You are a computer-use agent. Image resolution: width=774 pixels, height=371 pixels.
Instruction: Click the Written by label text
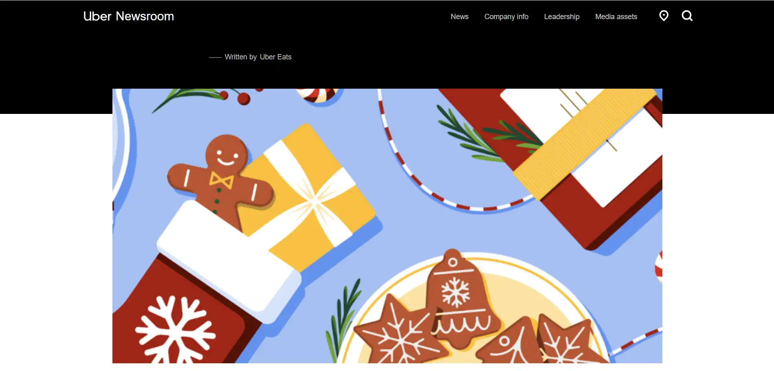[240, 57]
